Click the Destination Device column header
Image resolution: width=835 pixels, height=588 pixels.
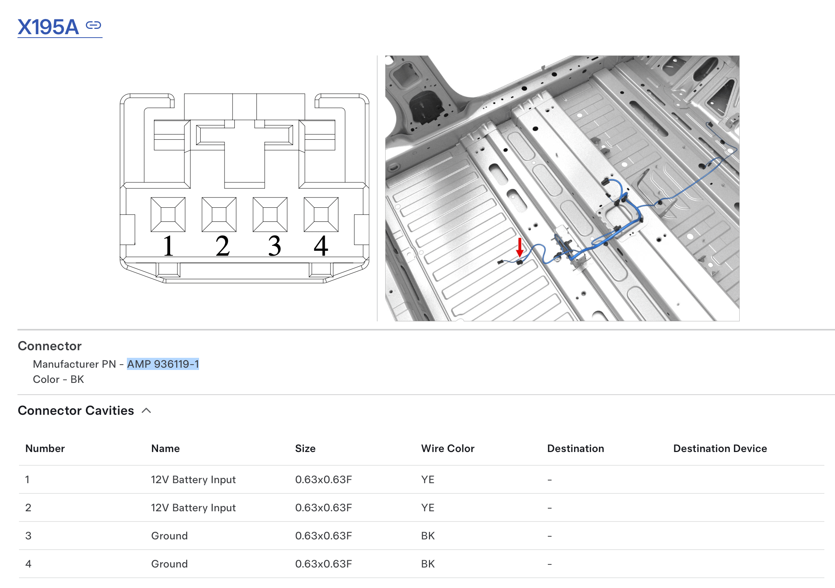[720, 449]
